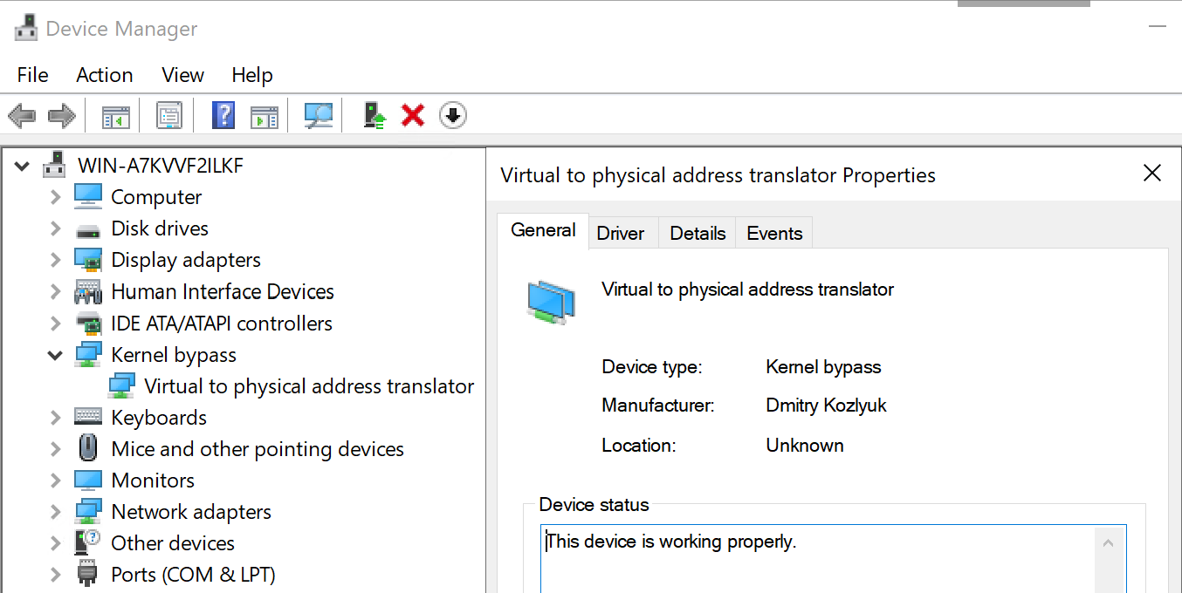Expand the Network adapters category
Viewport: 1182px width, 593px height.
[54, 512]
